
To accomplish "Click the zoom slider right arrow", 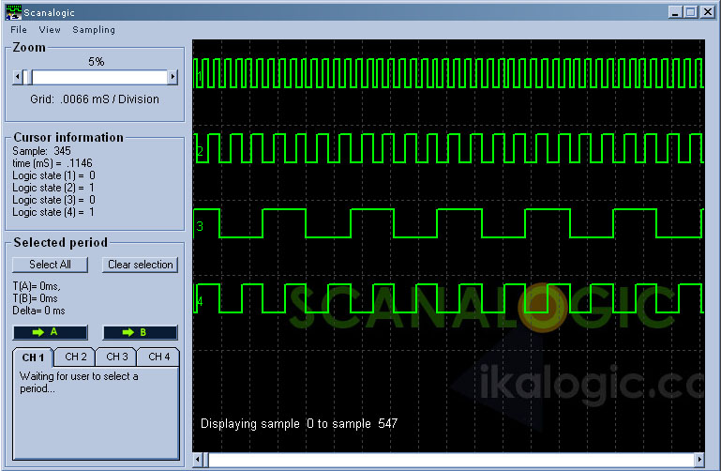I will tap(173, 77).
